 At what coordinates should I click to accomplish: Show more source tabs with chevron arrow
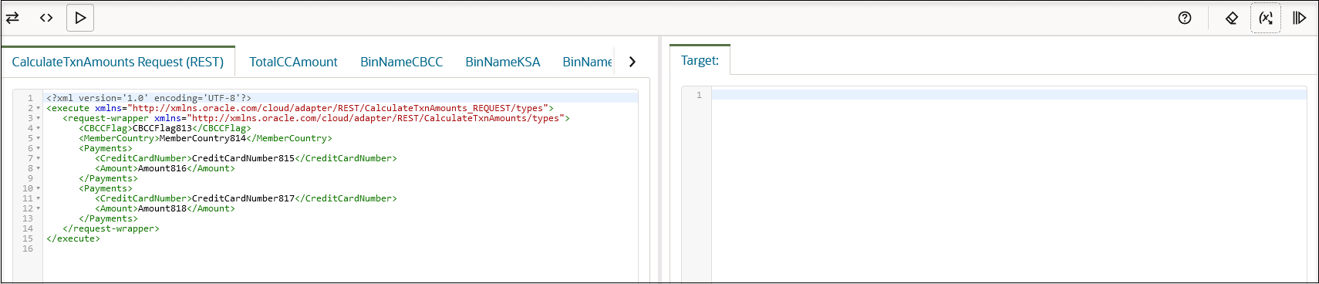coord(633,62)
